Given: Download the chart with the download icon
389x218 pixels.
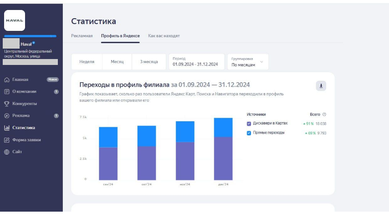Looking at the screenshot, I should coord(321,86).
